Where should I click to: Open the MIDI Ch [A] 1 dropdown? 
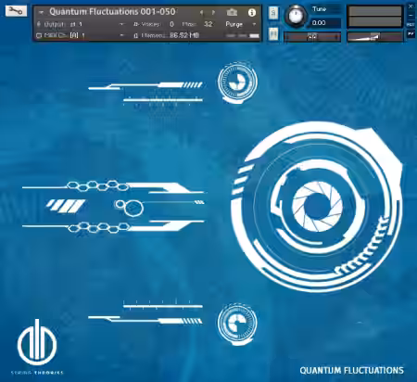click(121, 35)
